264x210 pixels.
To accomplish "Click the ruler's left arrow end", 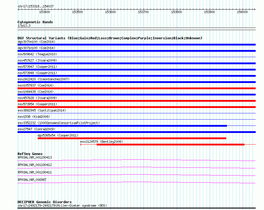I will pyautogui.click(x=18, y=9).
